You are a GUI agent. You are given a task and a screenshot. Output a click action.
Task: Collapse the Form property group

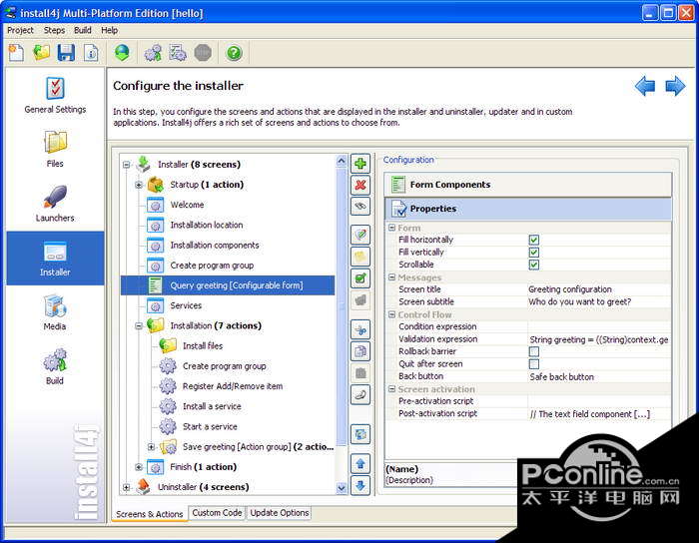391,228
